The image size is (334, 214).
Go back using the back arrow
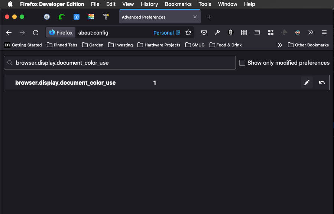pyautogui.click(x=9, y=33)
